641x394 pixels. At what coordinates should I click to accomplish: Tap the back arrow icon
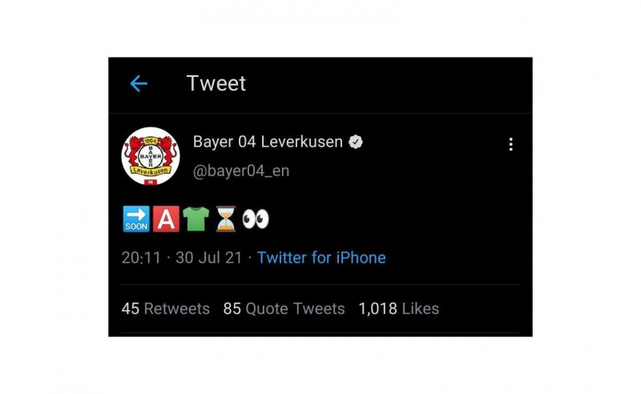139,84
